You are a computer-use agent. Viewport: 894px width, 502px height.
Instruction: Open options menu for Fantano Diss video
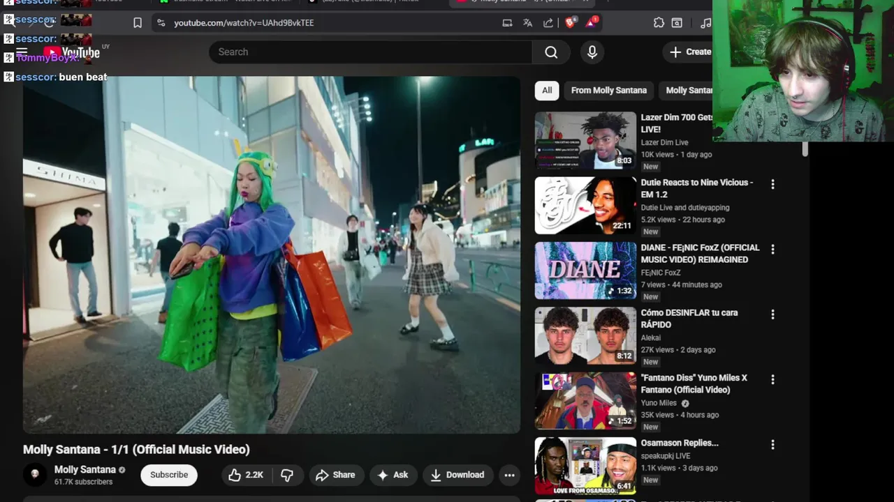772,379
